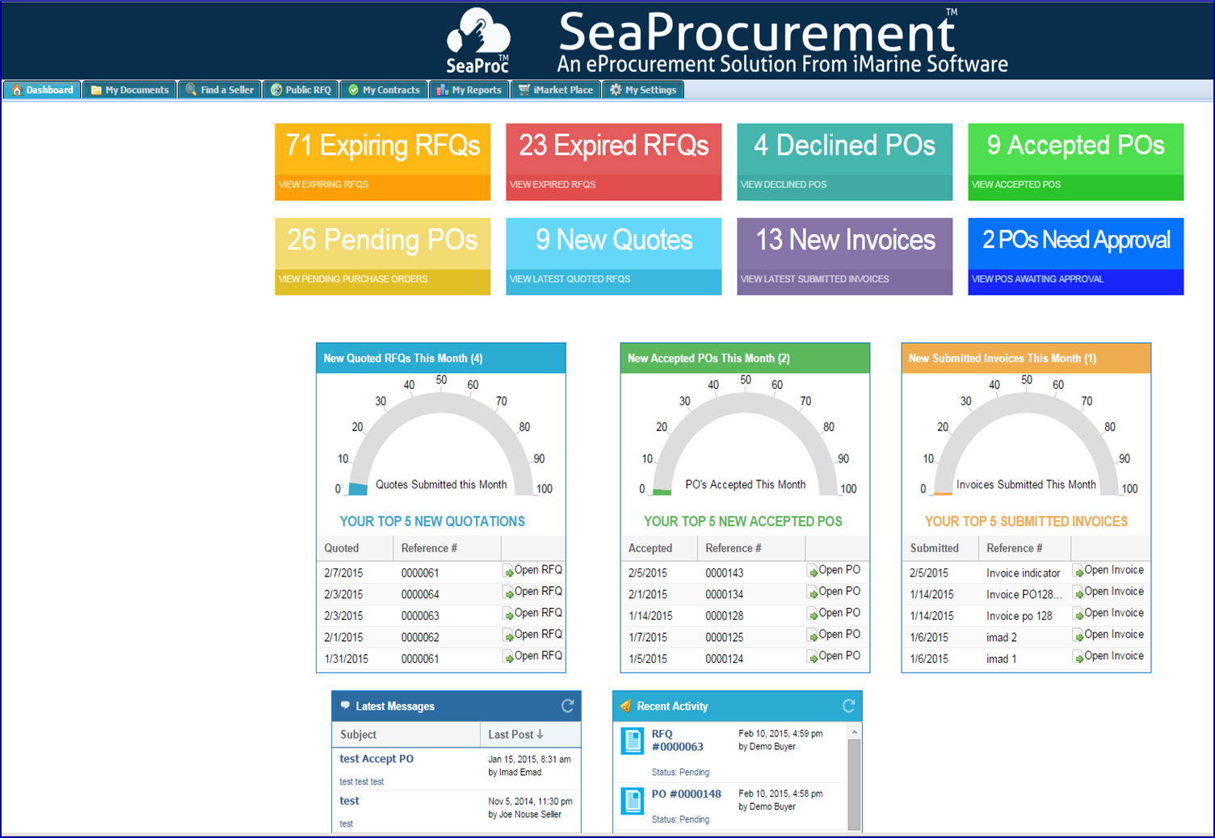The height and width of the screenshot is (838, 1215).
Task: Open RFQ #0000063 in Recent Activity
Action: pos(677,740)
